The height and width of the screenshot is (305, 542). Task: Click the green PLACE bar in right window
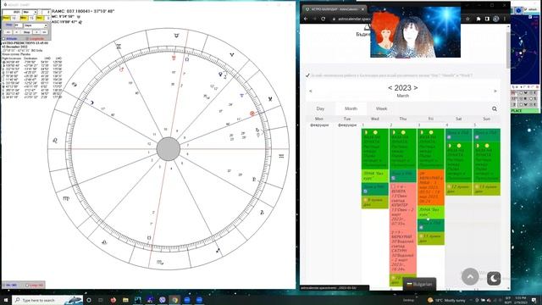(x=524, y=111)
